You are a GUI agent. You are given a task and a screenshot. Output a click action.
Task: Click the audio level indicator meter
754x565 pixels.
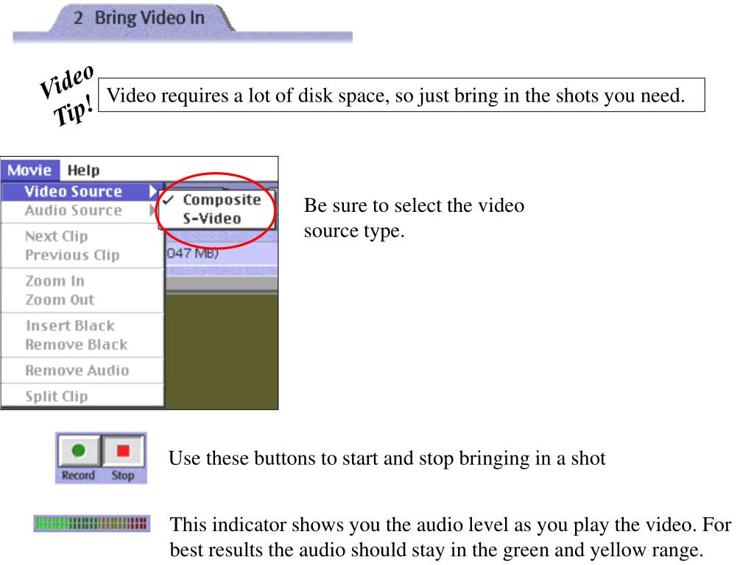click(91, 524)
